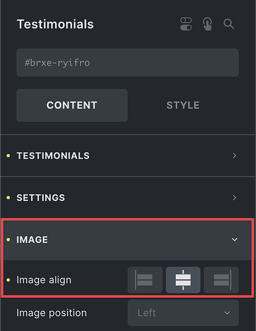
Task: Click the IMAGE group header label
Action: coord(32,239)
